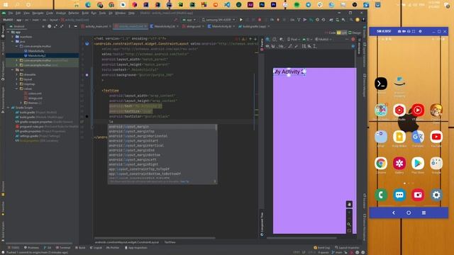Open the red Camera app on the phone screen

click(x=418, y=195)
